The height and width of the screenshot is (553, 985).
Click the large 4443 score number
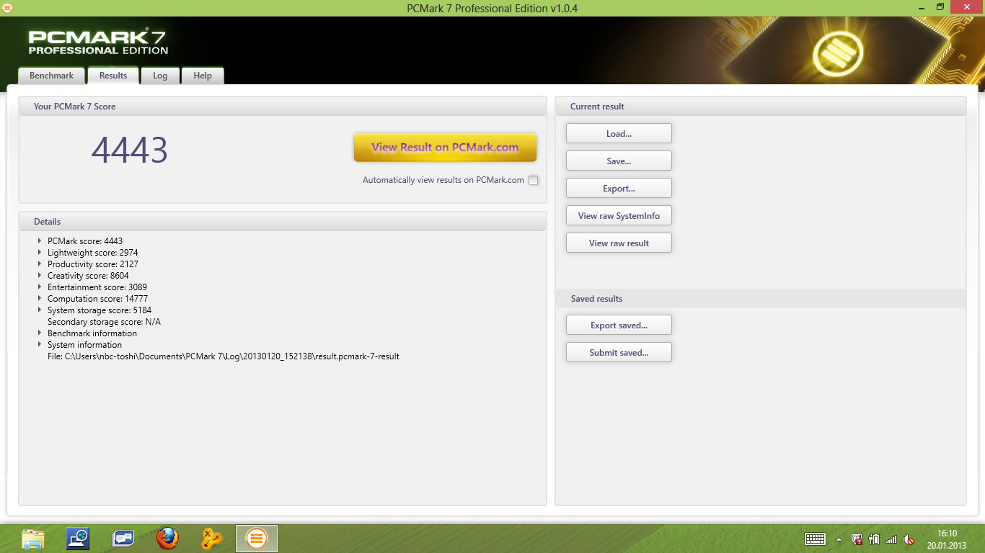[130, 150]
